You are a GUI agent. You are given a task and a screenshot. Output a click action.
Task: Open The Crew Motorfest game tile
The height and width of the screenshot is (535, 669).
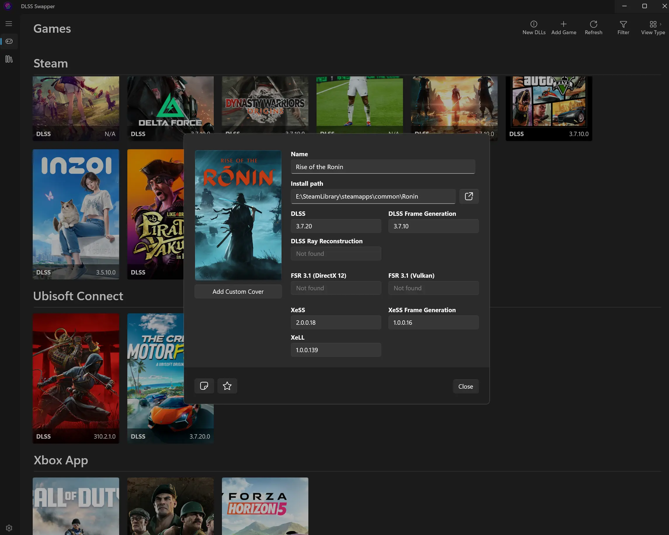pos(155,378)
